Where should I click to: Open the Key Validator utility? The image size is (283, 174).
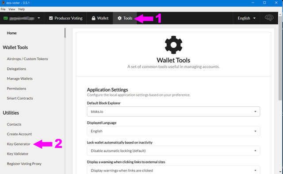click(x=18, y=154)
